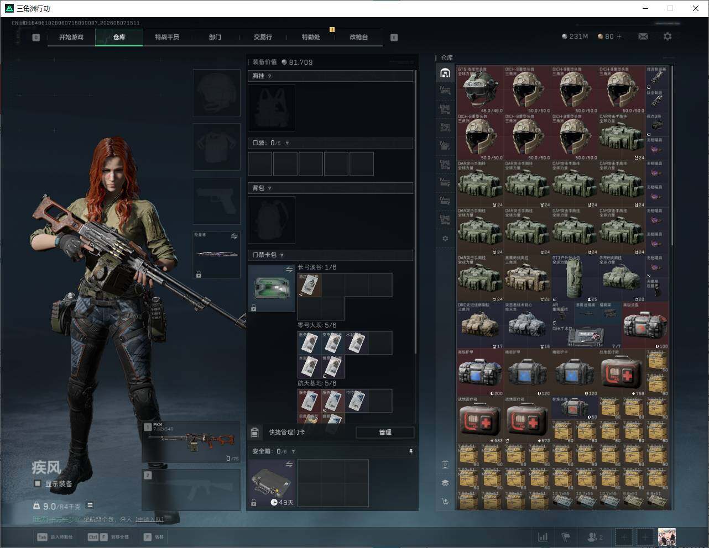Screen dimensions: 709x548
Task: Open the settings gear in top bar
Action: [668, 36]
